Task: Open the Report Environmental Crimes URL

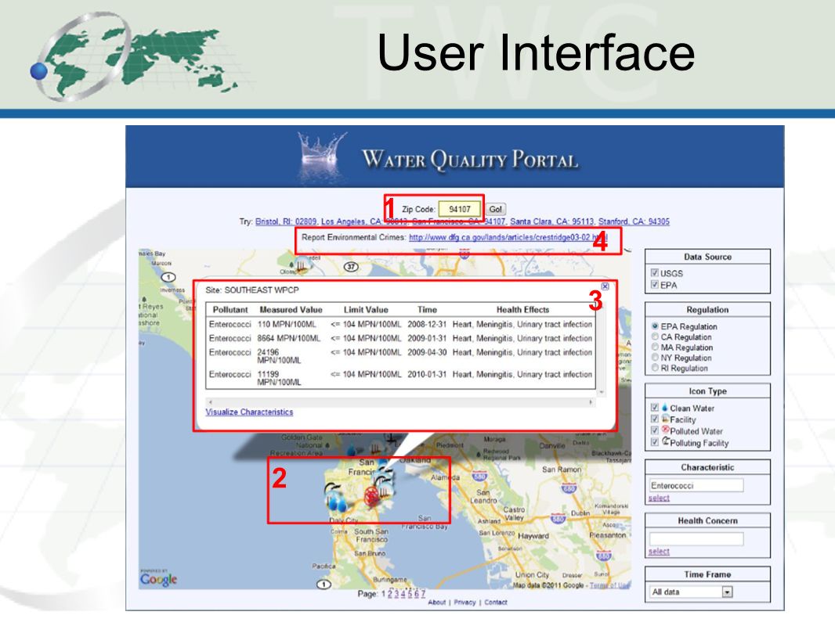Action: pyautogui.click(x=508, y=237)
